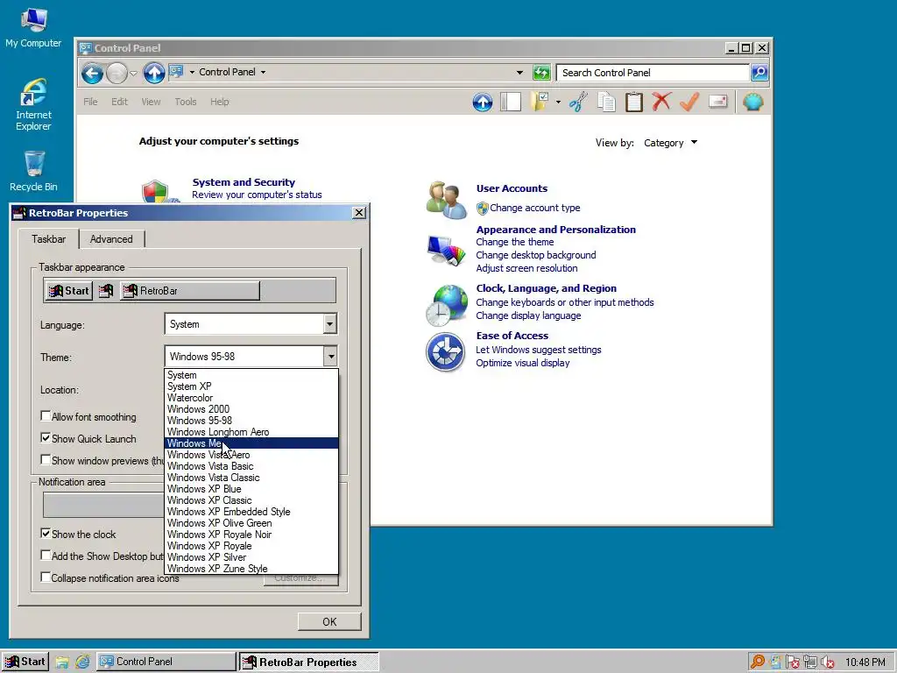Click the User Accounts people icon
Screen dimensions: 897x673
click(x=446, y=200)
